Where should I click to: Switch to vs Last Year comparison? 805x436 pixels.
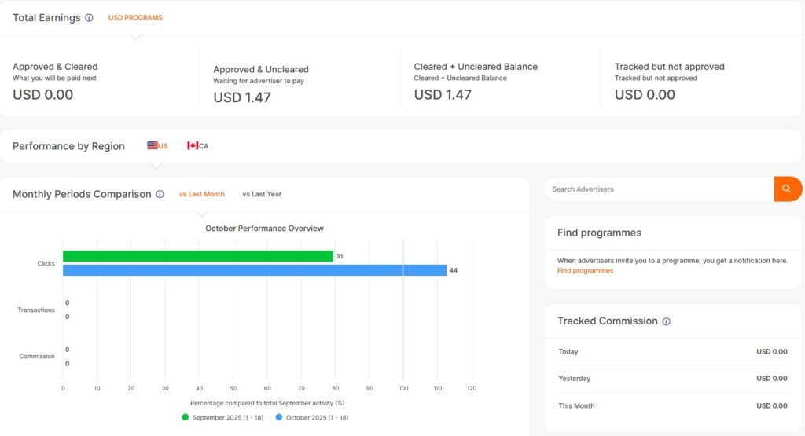(x=262, y=194)
